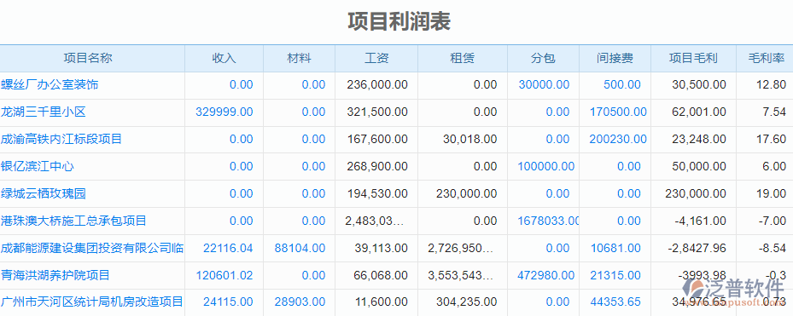Click the 项目利润表 title
The height and width of the screenshot is (316, 793).
(x=399, y=21)
